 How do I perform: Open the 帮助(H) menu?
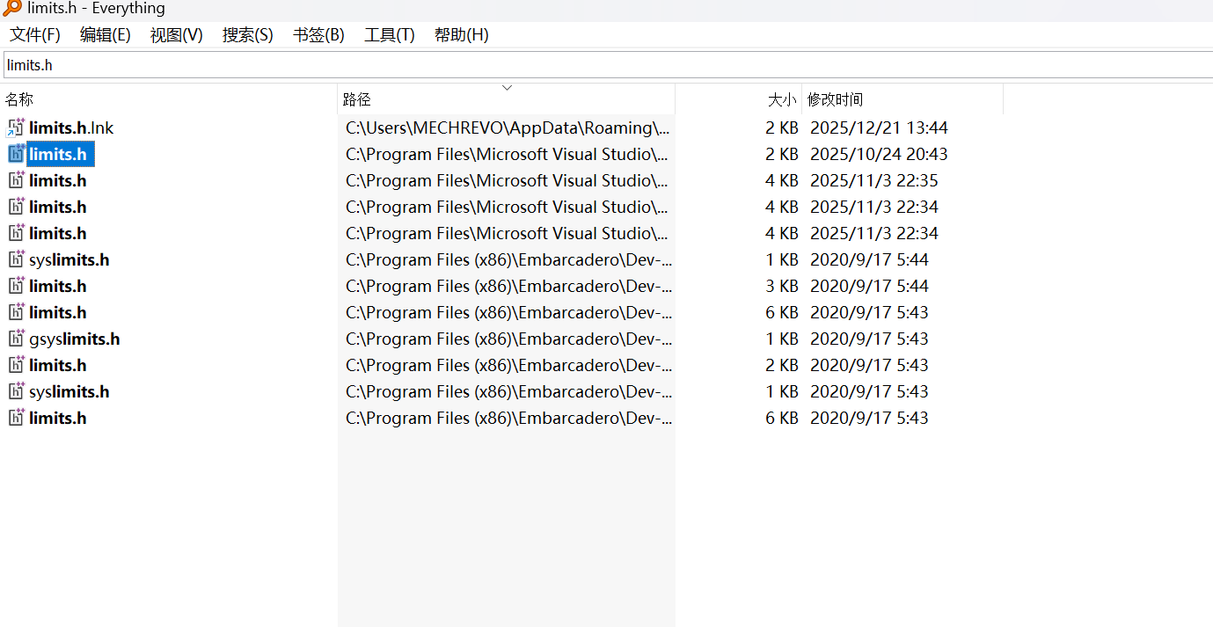tap(462, 35)
